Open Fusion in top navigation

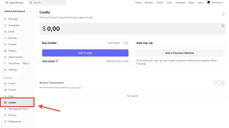coord(160,3)
